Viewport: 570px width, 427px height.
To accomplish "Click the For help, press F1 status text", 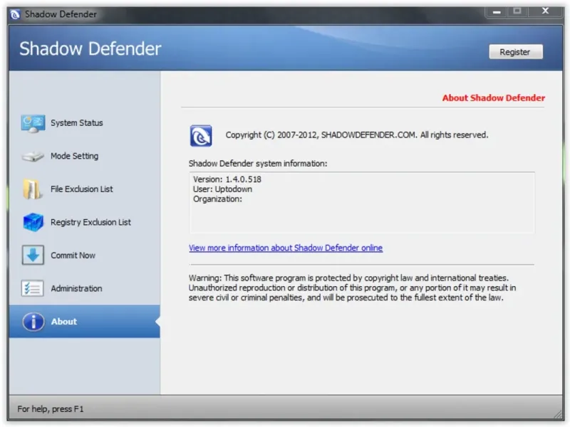I will click(51, 409).
